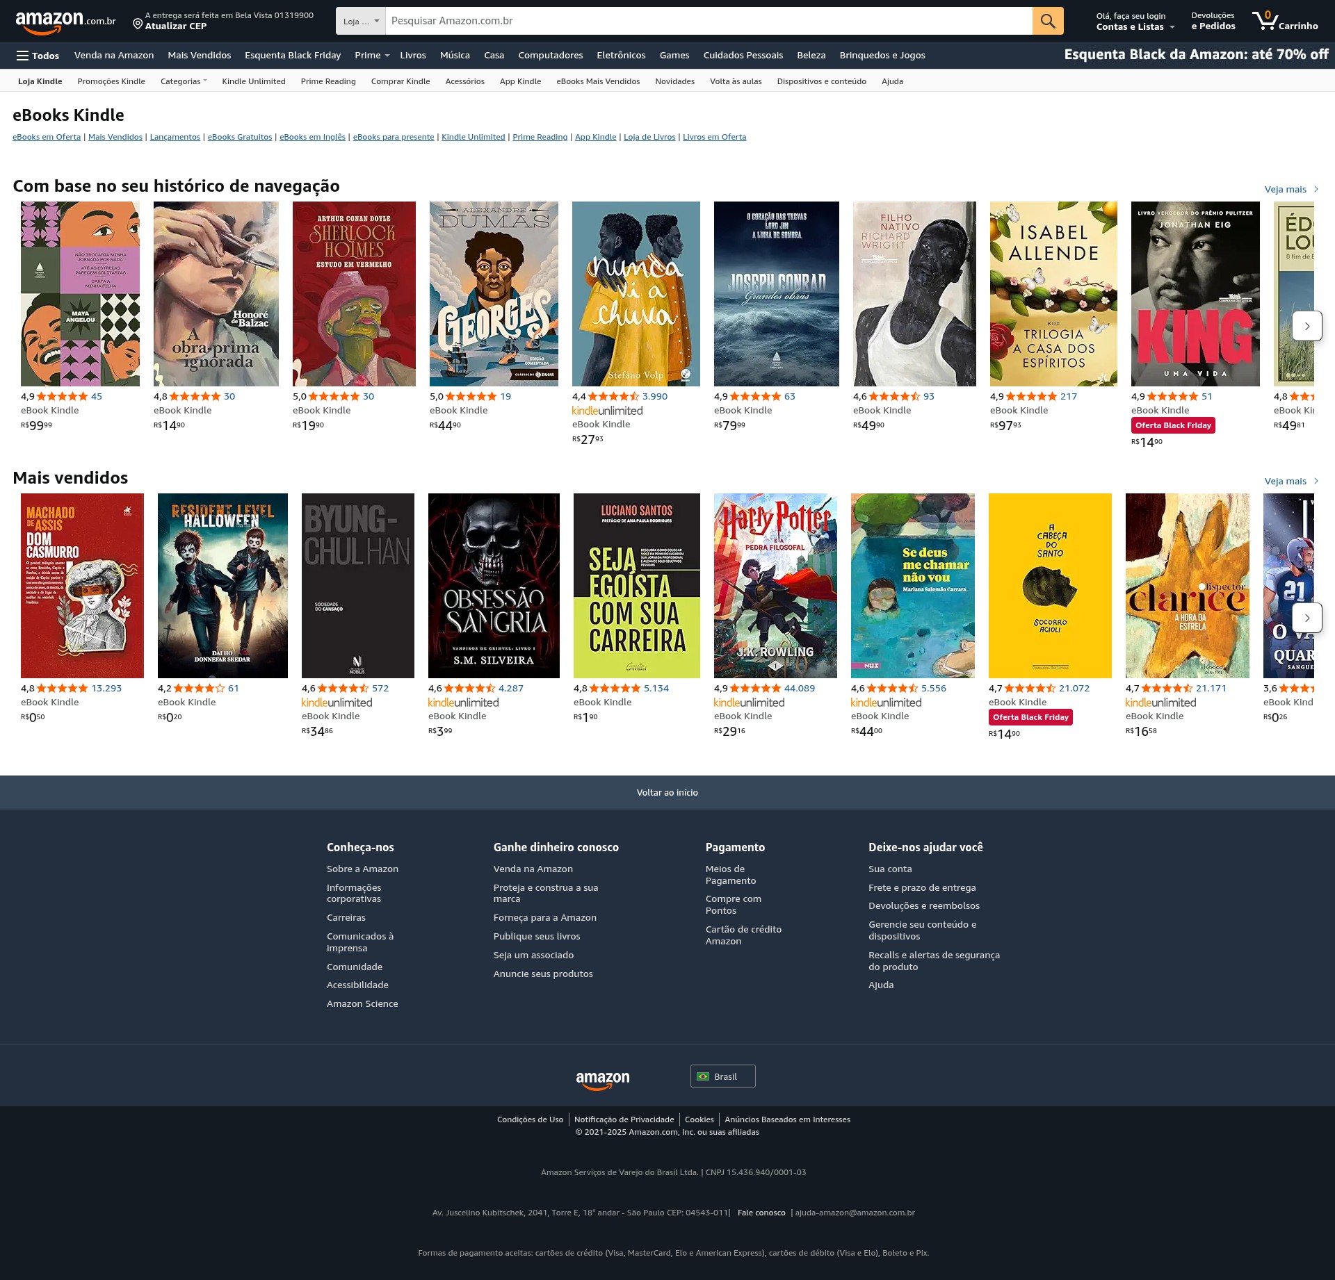Select Promoções Kindle tab
1335x1280 pixels.
point(111,81)
